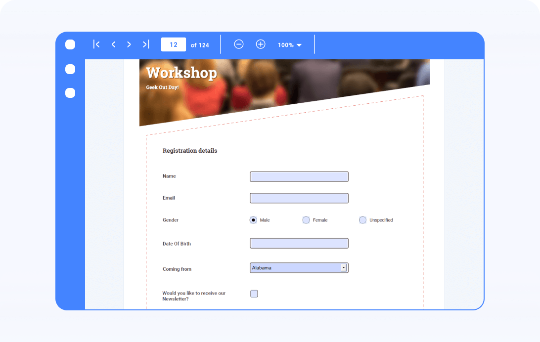The image size is (540, 342).
Task: Click the Email input field
Action: click(x=299, y=198)
